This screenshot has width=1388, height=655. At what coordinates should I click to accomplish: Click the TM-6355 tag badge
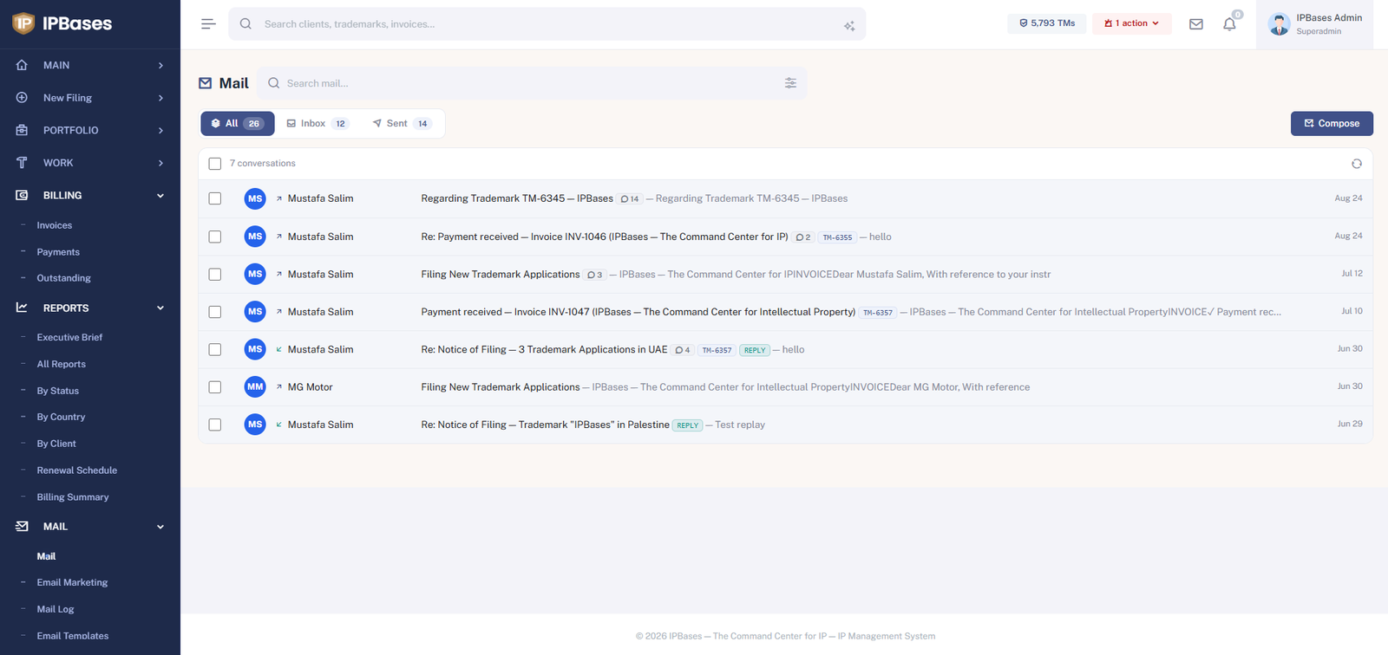837,237
